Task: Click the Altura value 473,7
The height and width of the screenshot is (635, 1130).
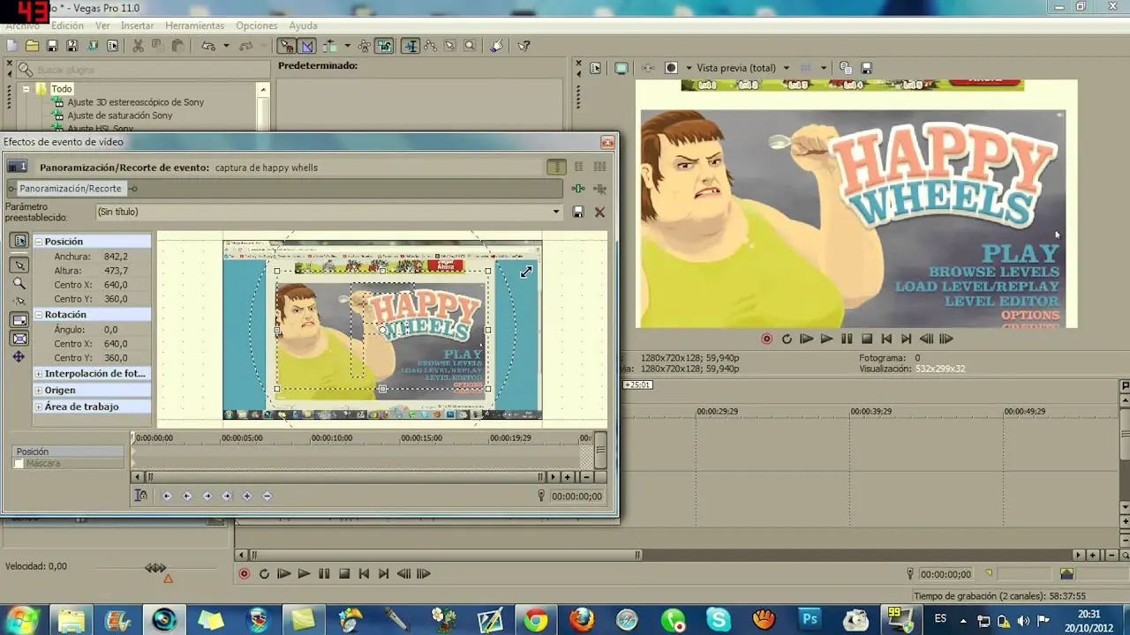Action: pyautogui.click(x=116, y=271)
